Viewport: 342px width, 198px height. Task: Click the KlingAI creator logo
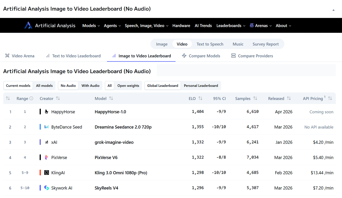click(x=47, y=173)
